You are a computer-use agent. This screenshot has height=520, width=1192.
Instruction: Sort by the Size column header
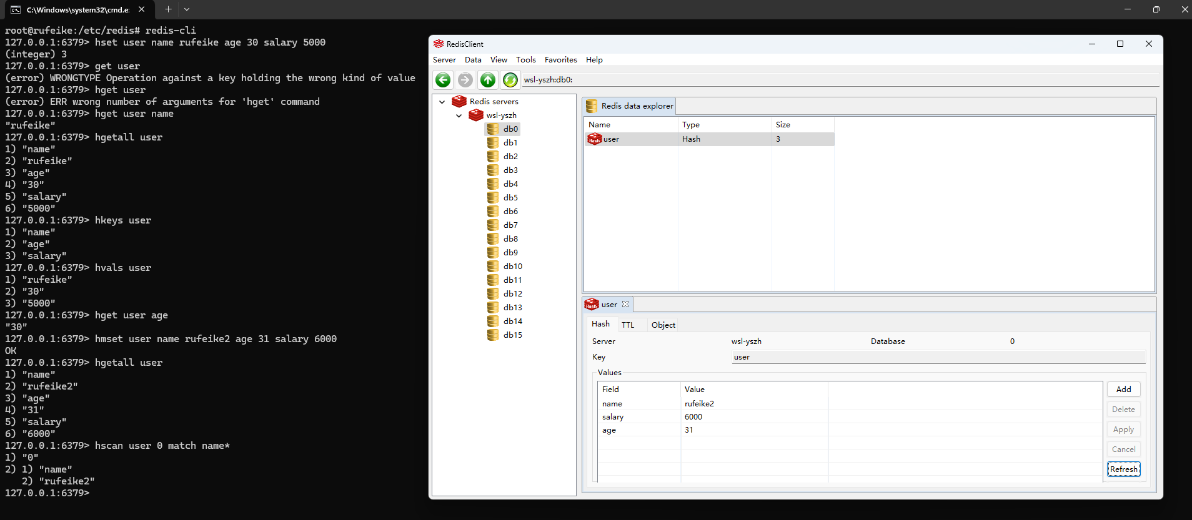803,125
